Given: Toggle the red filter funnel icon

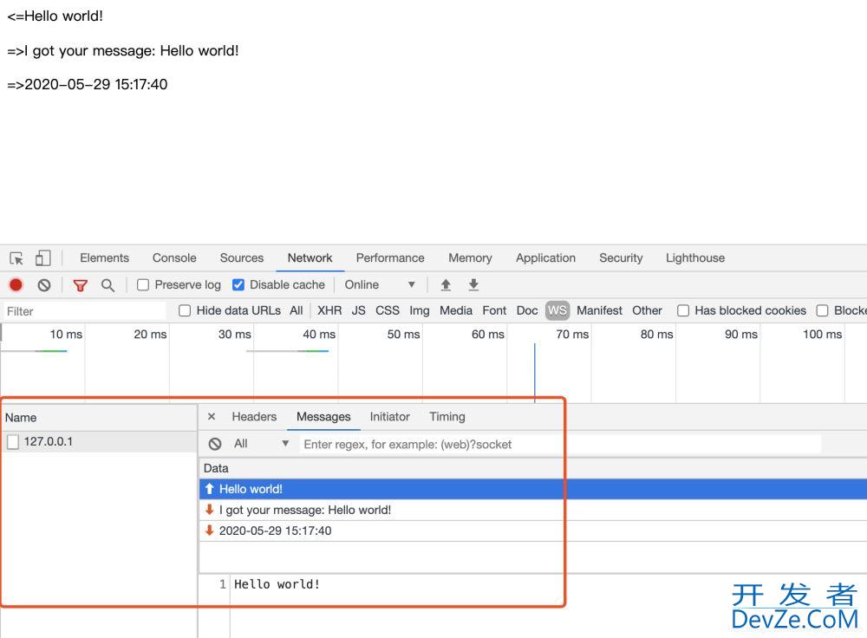Looking at the screenshot, I should click(x=81, y=285).
